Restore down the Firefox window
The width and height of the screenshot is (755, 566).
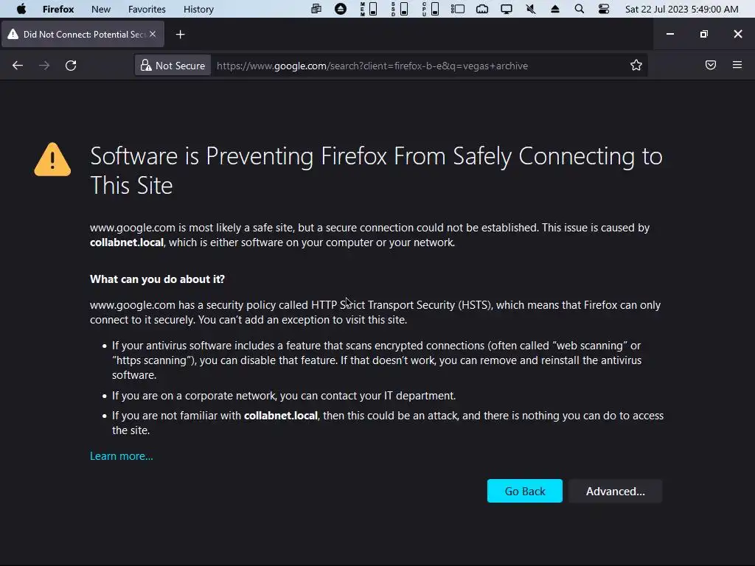click(x=704, y=34)
